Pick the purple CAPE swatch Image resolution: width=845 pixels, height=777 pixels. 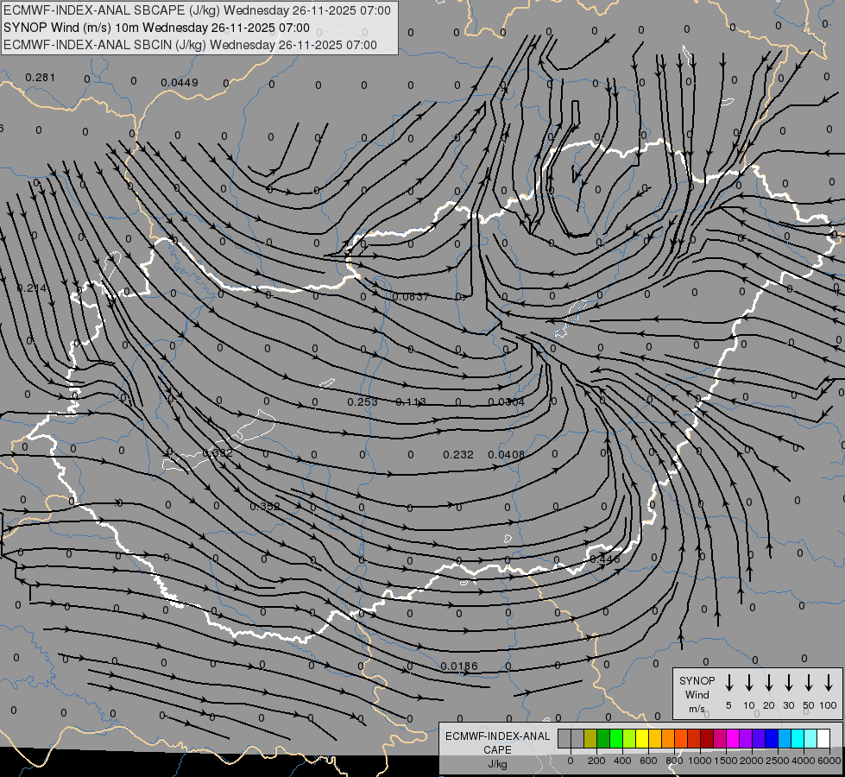pos(745,739)
